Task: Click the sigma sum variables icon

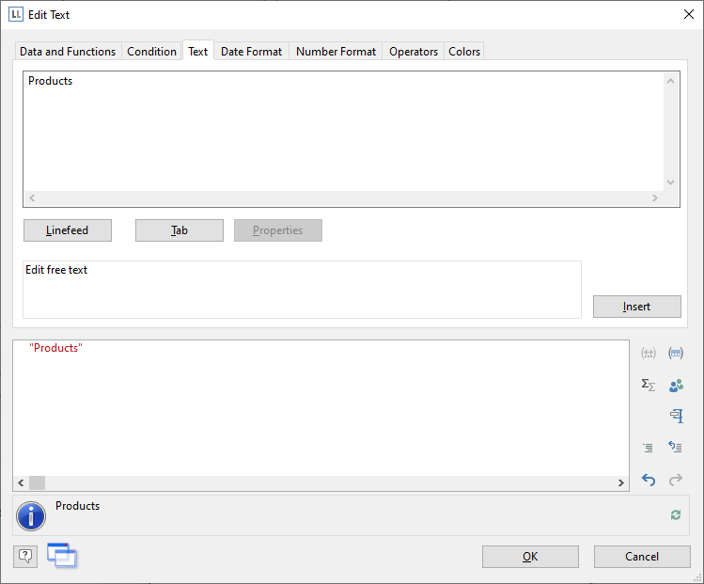Action: point(648,385)
